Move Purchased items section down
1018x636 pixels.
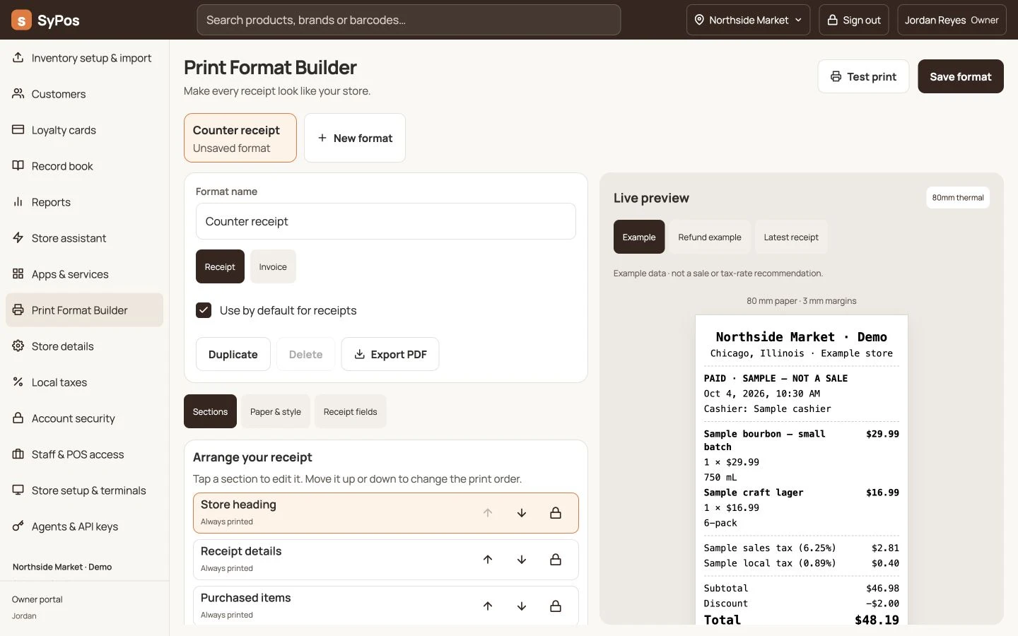522,606
